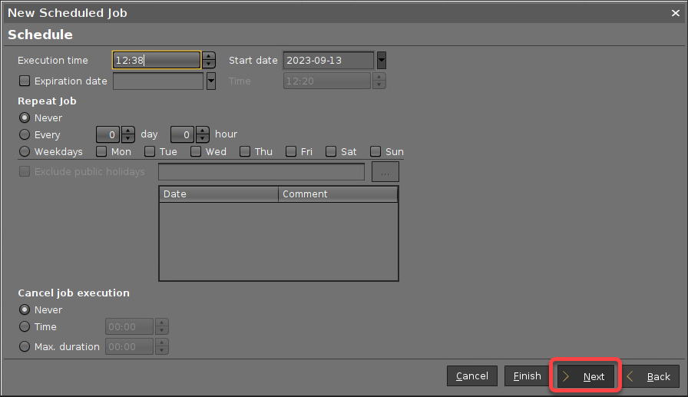Viewport: 688px width, 397px height.
Task: Select Max. duration radio button
Action: tap(25, 346)
